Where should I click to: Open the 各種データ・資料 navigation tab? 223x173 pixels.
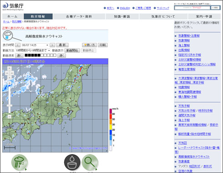[x=79, y=16]
